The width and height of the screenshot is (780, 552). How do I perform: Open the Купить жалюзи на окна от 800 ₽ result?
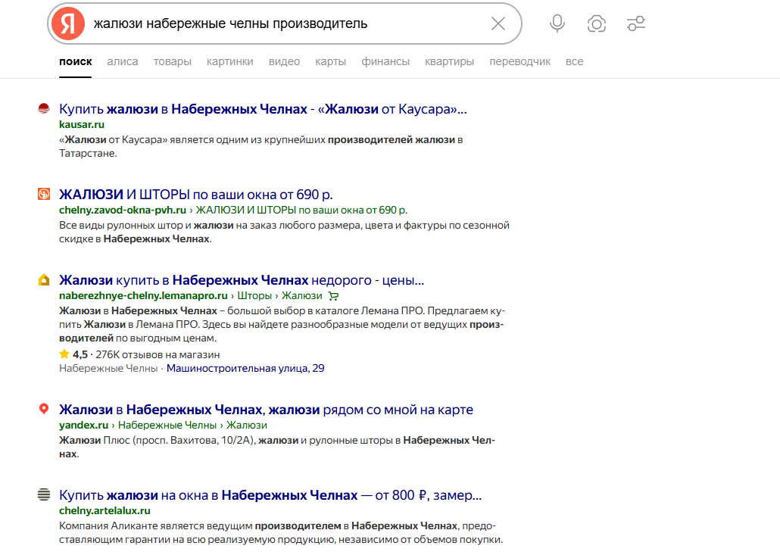click(270, 494)
